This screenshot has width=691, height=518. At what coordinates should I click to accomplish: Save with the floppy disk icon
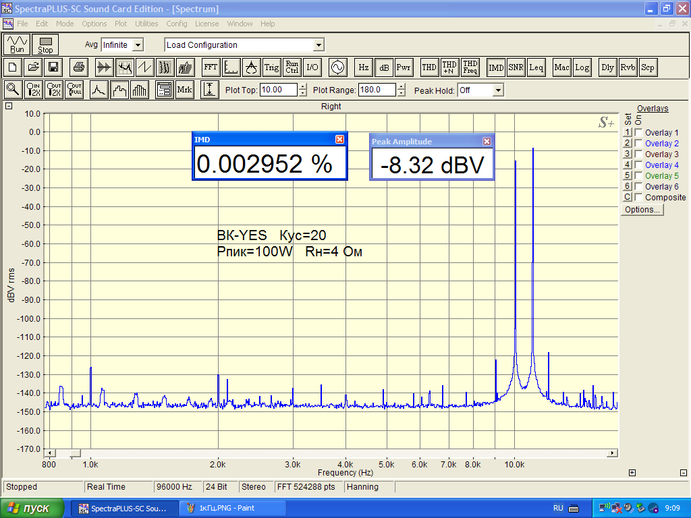(x=53, y=67)
